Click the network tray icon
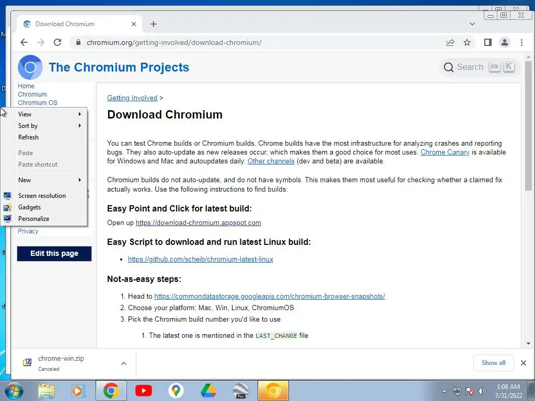Screen dimensions: 535x401 [457, 391]
